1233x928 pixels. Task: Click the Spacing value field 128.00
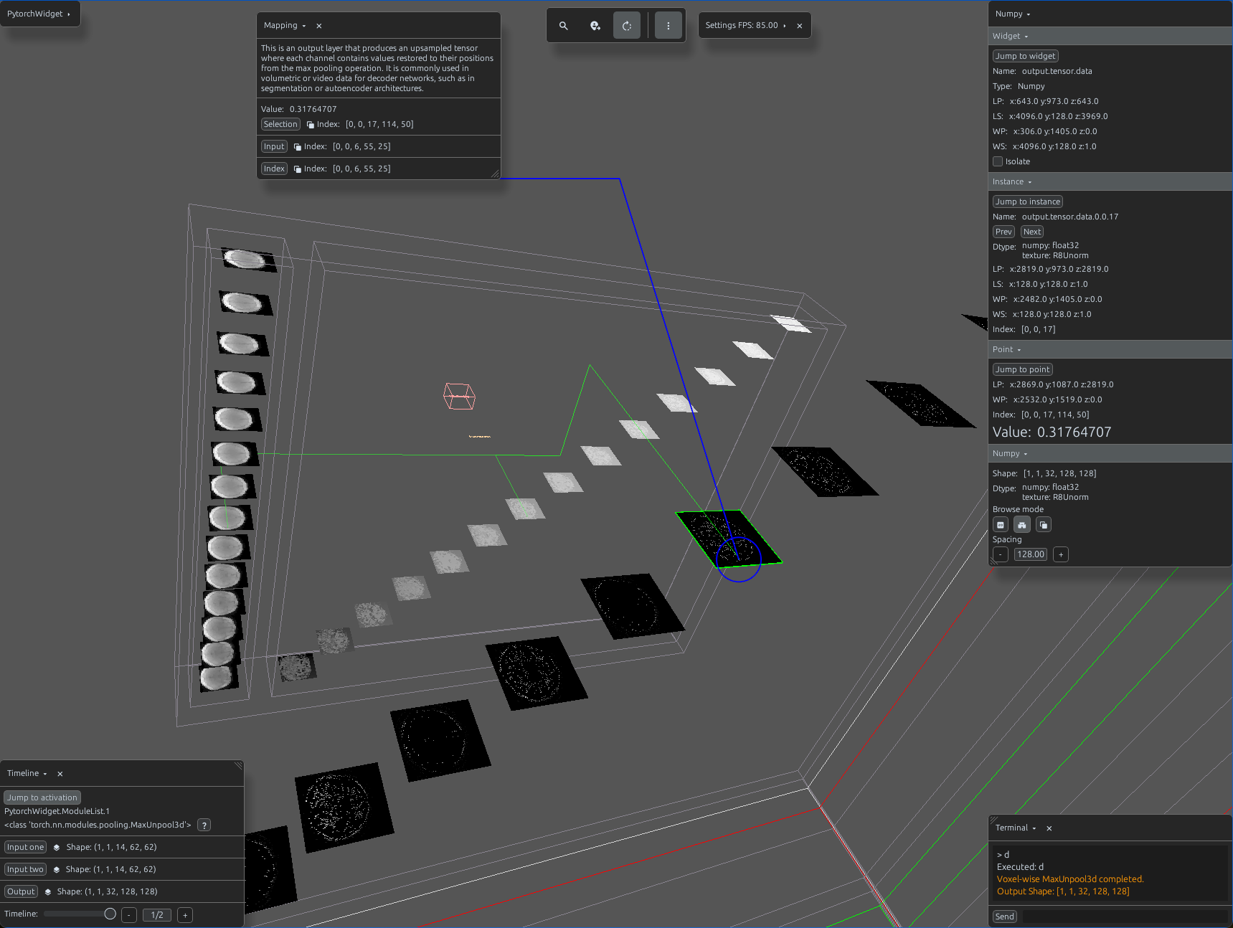1031,554
